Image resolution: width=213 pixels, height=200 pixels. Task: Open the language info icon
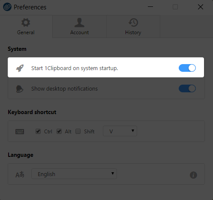(193, 175)
